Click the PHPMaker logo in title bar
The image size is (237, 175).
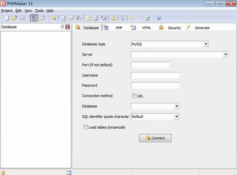[3, 3]
